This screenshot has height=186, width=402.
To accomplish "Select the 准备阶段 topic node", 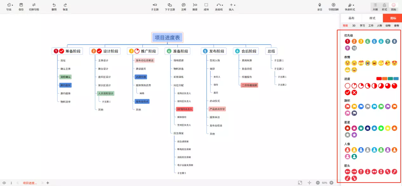I will tap(178, 51).
